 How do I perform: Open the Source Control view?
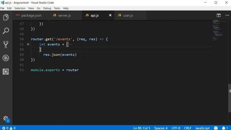click(6, 44)
